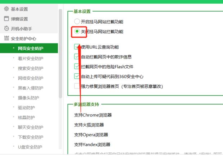This screenshot has height=157, width=223.
Task: Select 搜索安全防护 item
Action: tap(31, 68)
